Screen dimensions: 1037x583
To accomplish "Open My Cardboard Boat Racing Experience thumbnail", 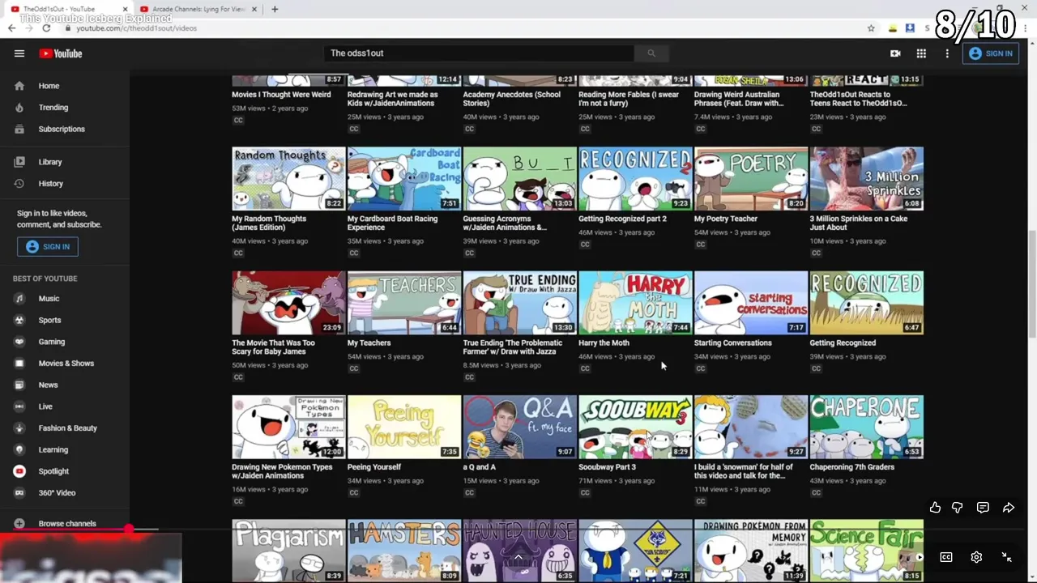I will point(404,178).
